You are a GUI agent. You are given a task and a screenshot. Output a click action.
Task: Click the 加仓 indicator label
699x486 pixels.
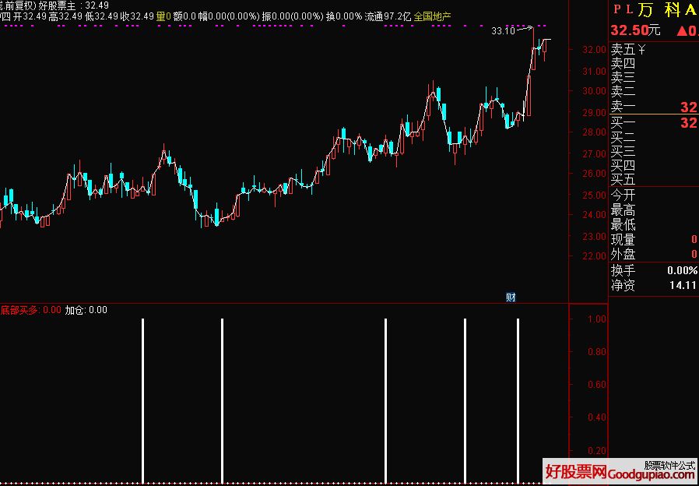click(x=76, y=310)
